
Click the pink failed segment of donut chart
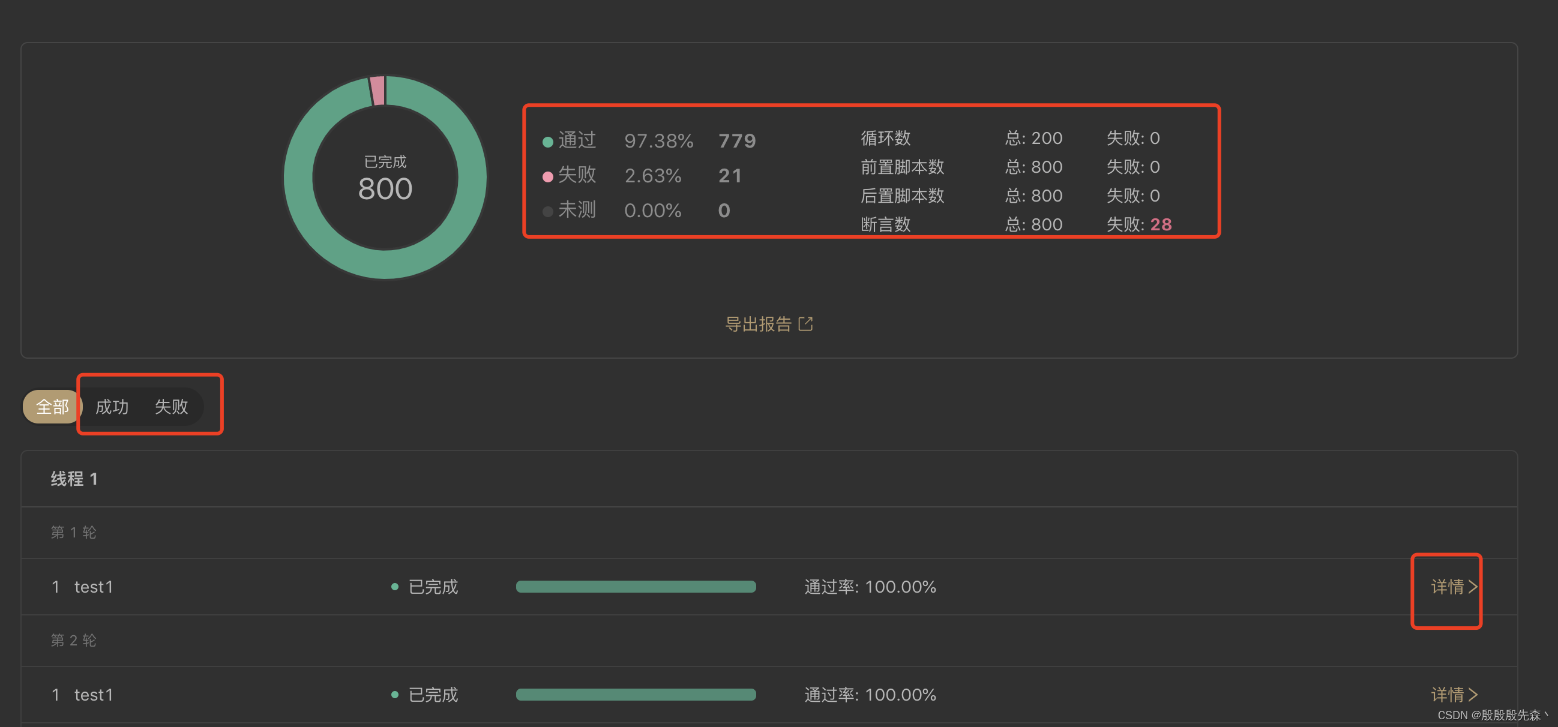(x=377, y=91)
